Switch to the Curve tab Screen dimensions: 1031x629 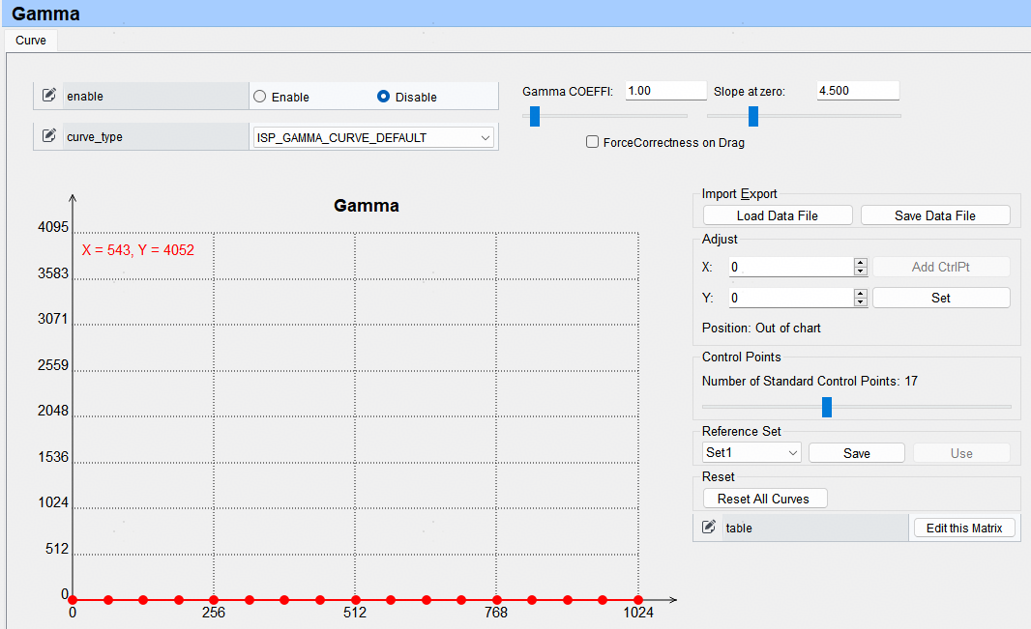tap(31, 41)
